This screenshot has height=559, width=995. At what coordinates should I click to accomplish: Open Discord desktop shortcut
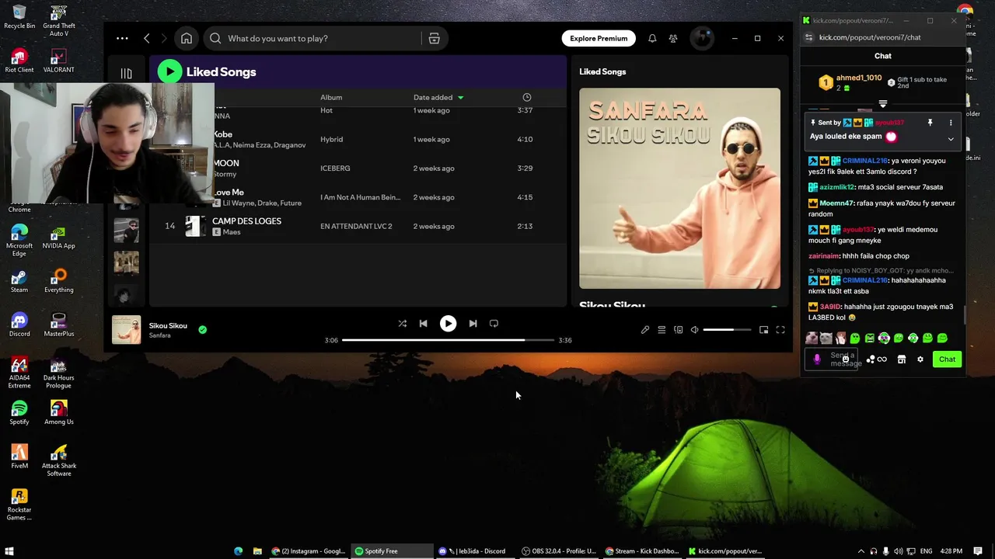19,324
